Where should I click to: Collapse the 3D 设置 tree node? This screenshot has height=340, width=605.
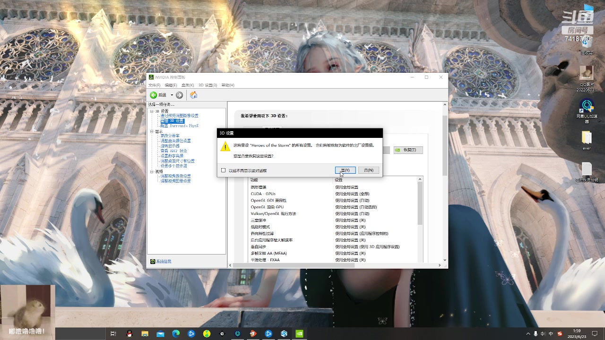coord(152,111)
